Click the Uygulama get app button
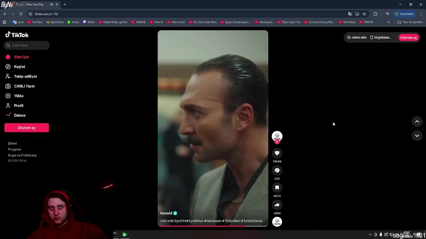The image size is (426, 239). tap(381, 38)
